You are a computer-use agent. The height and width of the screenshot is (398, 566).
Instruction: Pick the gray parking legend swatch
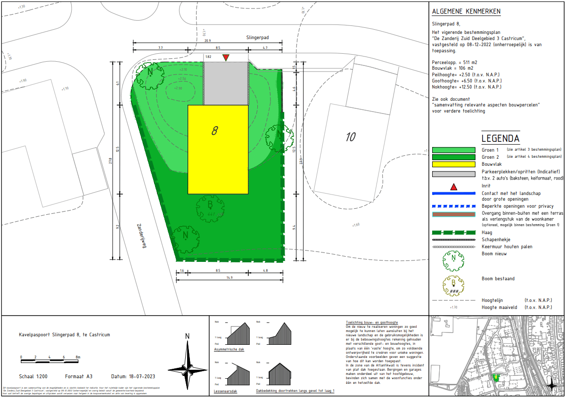tap(453, 174)
